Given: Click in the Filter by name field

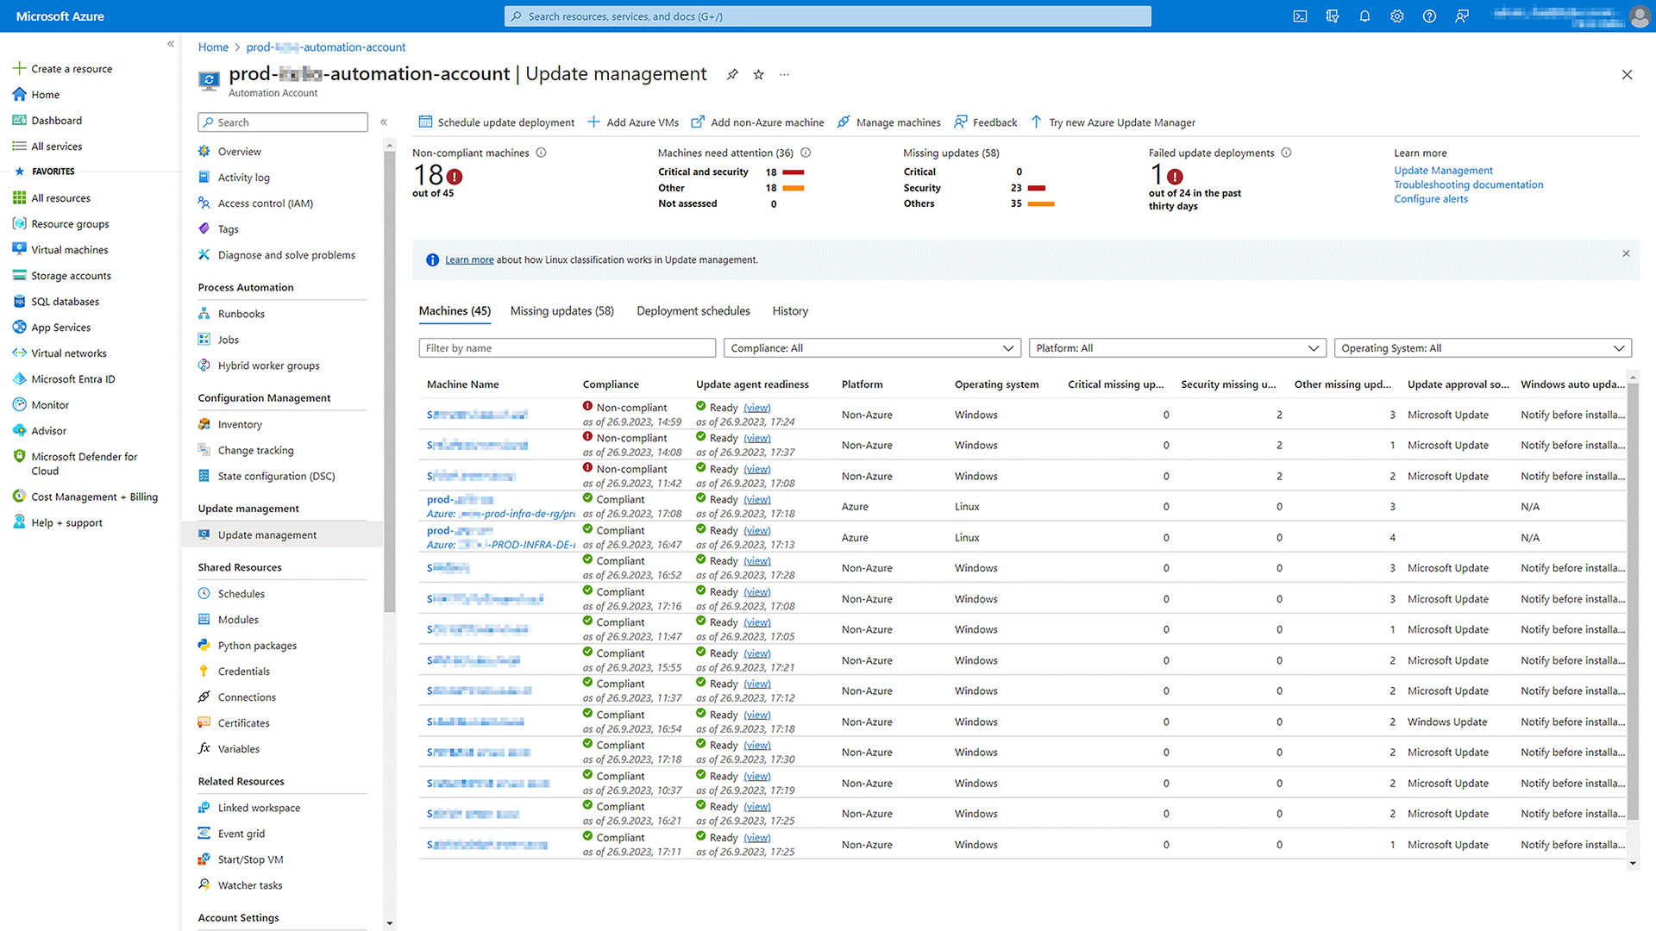Looking at the screenshot, I should click(x=567, y=347).
